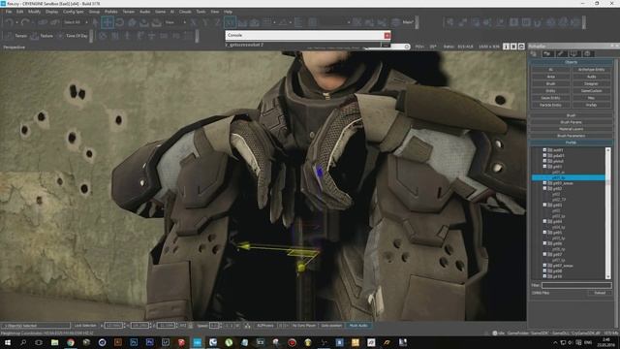
Task: Click the Geom Entity object button
Action: 551,98
